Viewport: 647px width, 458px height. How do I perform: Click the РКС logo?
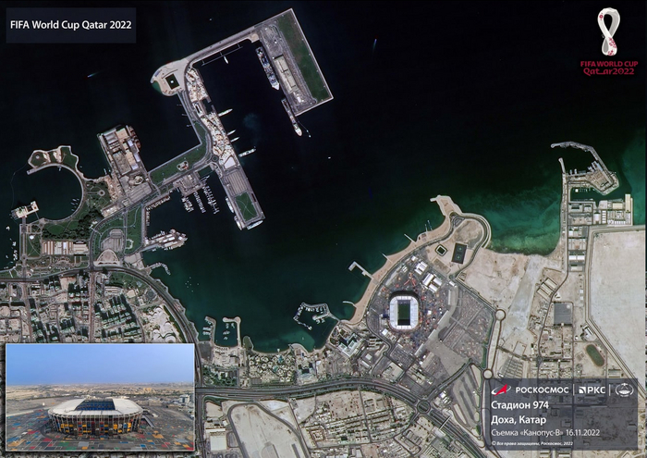coord(592,390)
